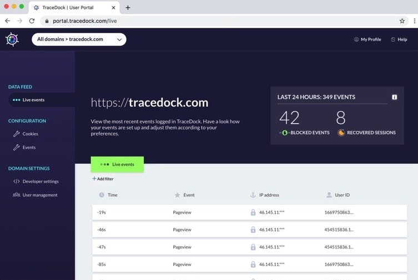Click Pageview in the -47s row
This screenshot has height=280, width=418.
(182, 247)
